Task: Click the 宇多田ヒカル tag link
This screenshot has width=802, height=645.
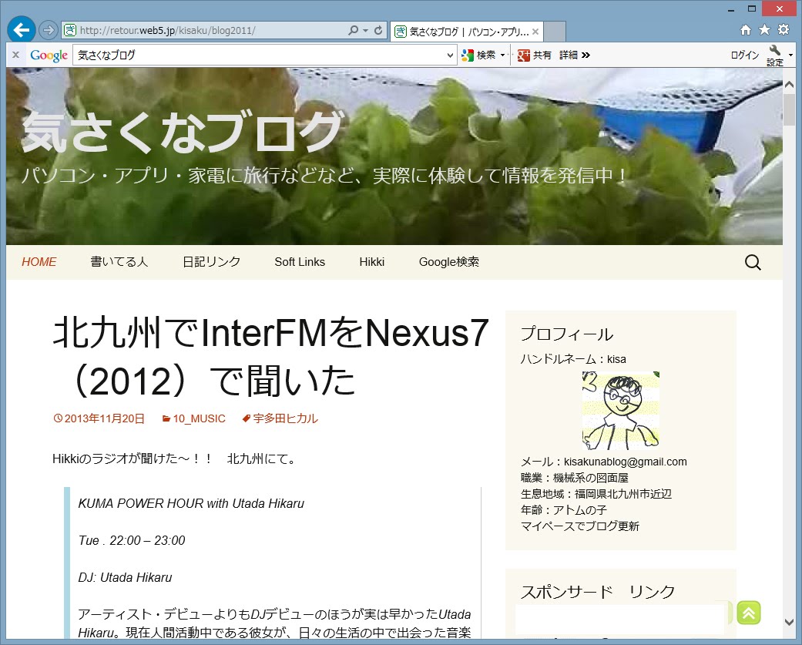Action: (280, 418)
